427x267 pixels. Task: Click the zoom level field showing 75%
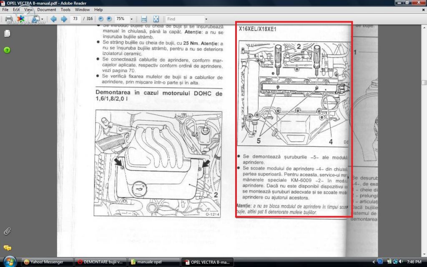pyautogui.click(x=121, y=19)
